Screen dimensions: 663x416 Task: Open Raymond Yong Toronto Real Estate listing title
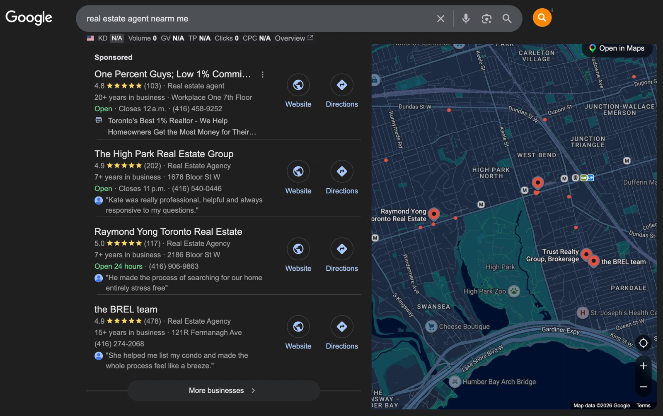pyautogui.click(x=168, y=232)
